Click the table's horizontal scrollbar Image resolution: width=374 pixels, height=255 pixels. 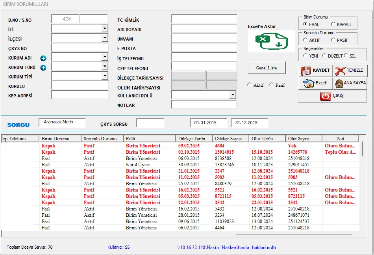(x=294, y=234)
